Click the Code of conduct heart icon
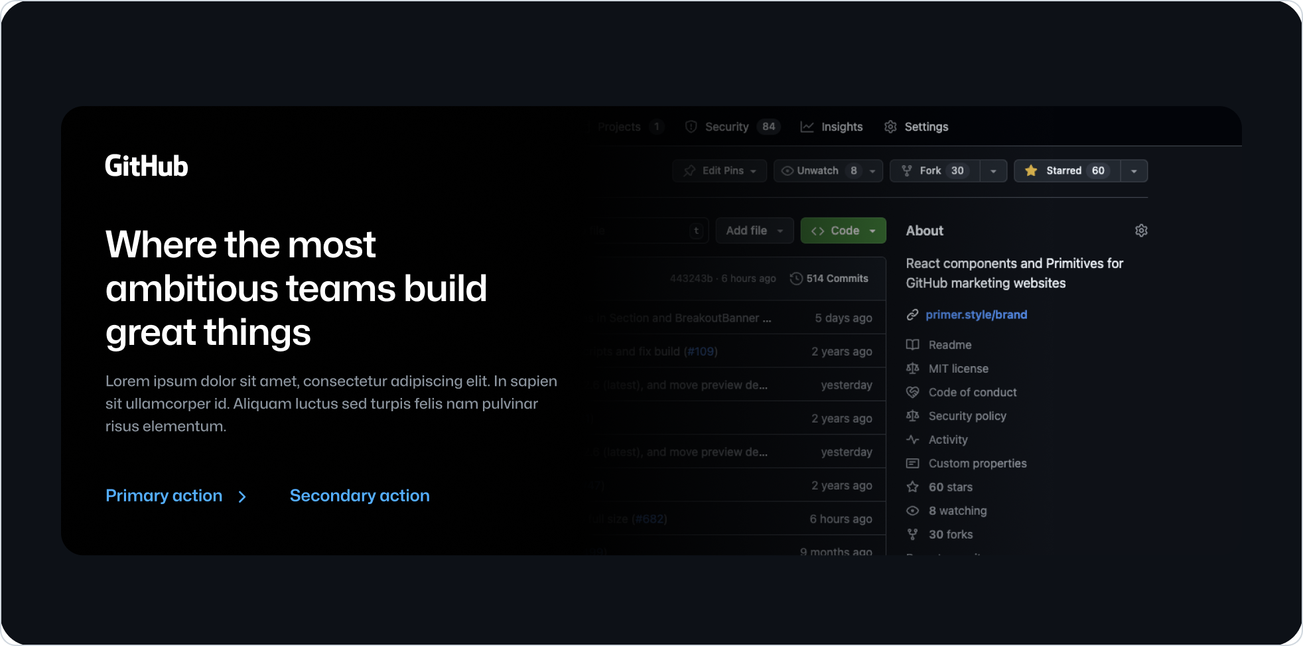The image size is (1303, 646). click(913, 393)
